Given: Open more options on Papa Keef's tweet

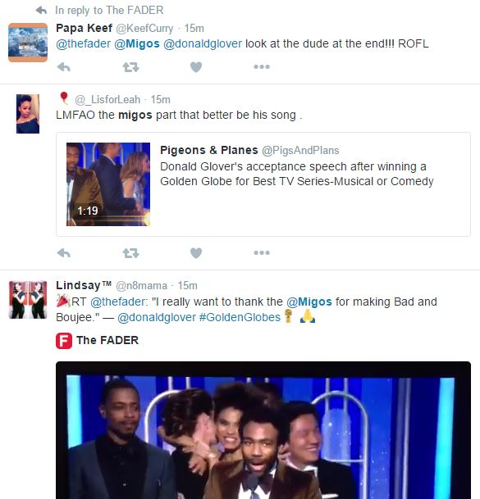Looking at the screenshot, I should click(262, 66).
